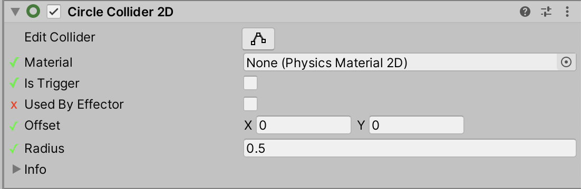Click the red x beside Used By Effector

click(x=14, y=105)
